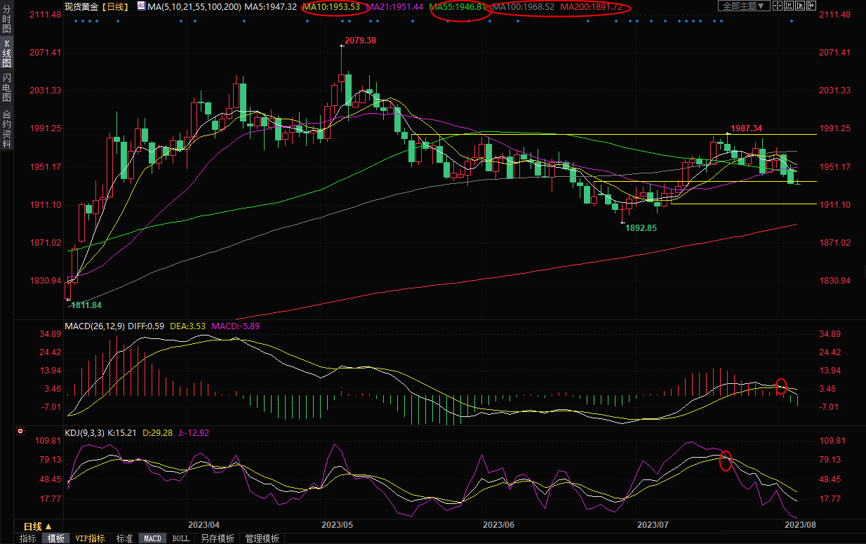
Task: Select the 指标 bottom tab
Action: [x=27, y=538]
